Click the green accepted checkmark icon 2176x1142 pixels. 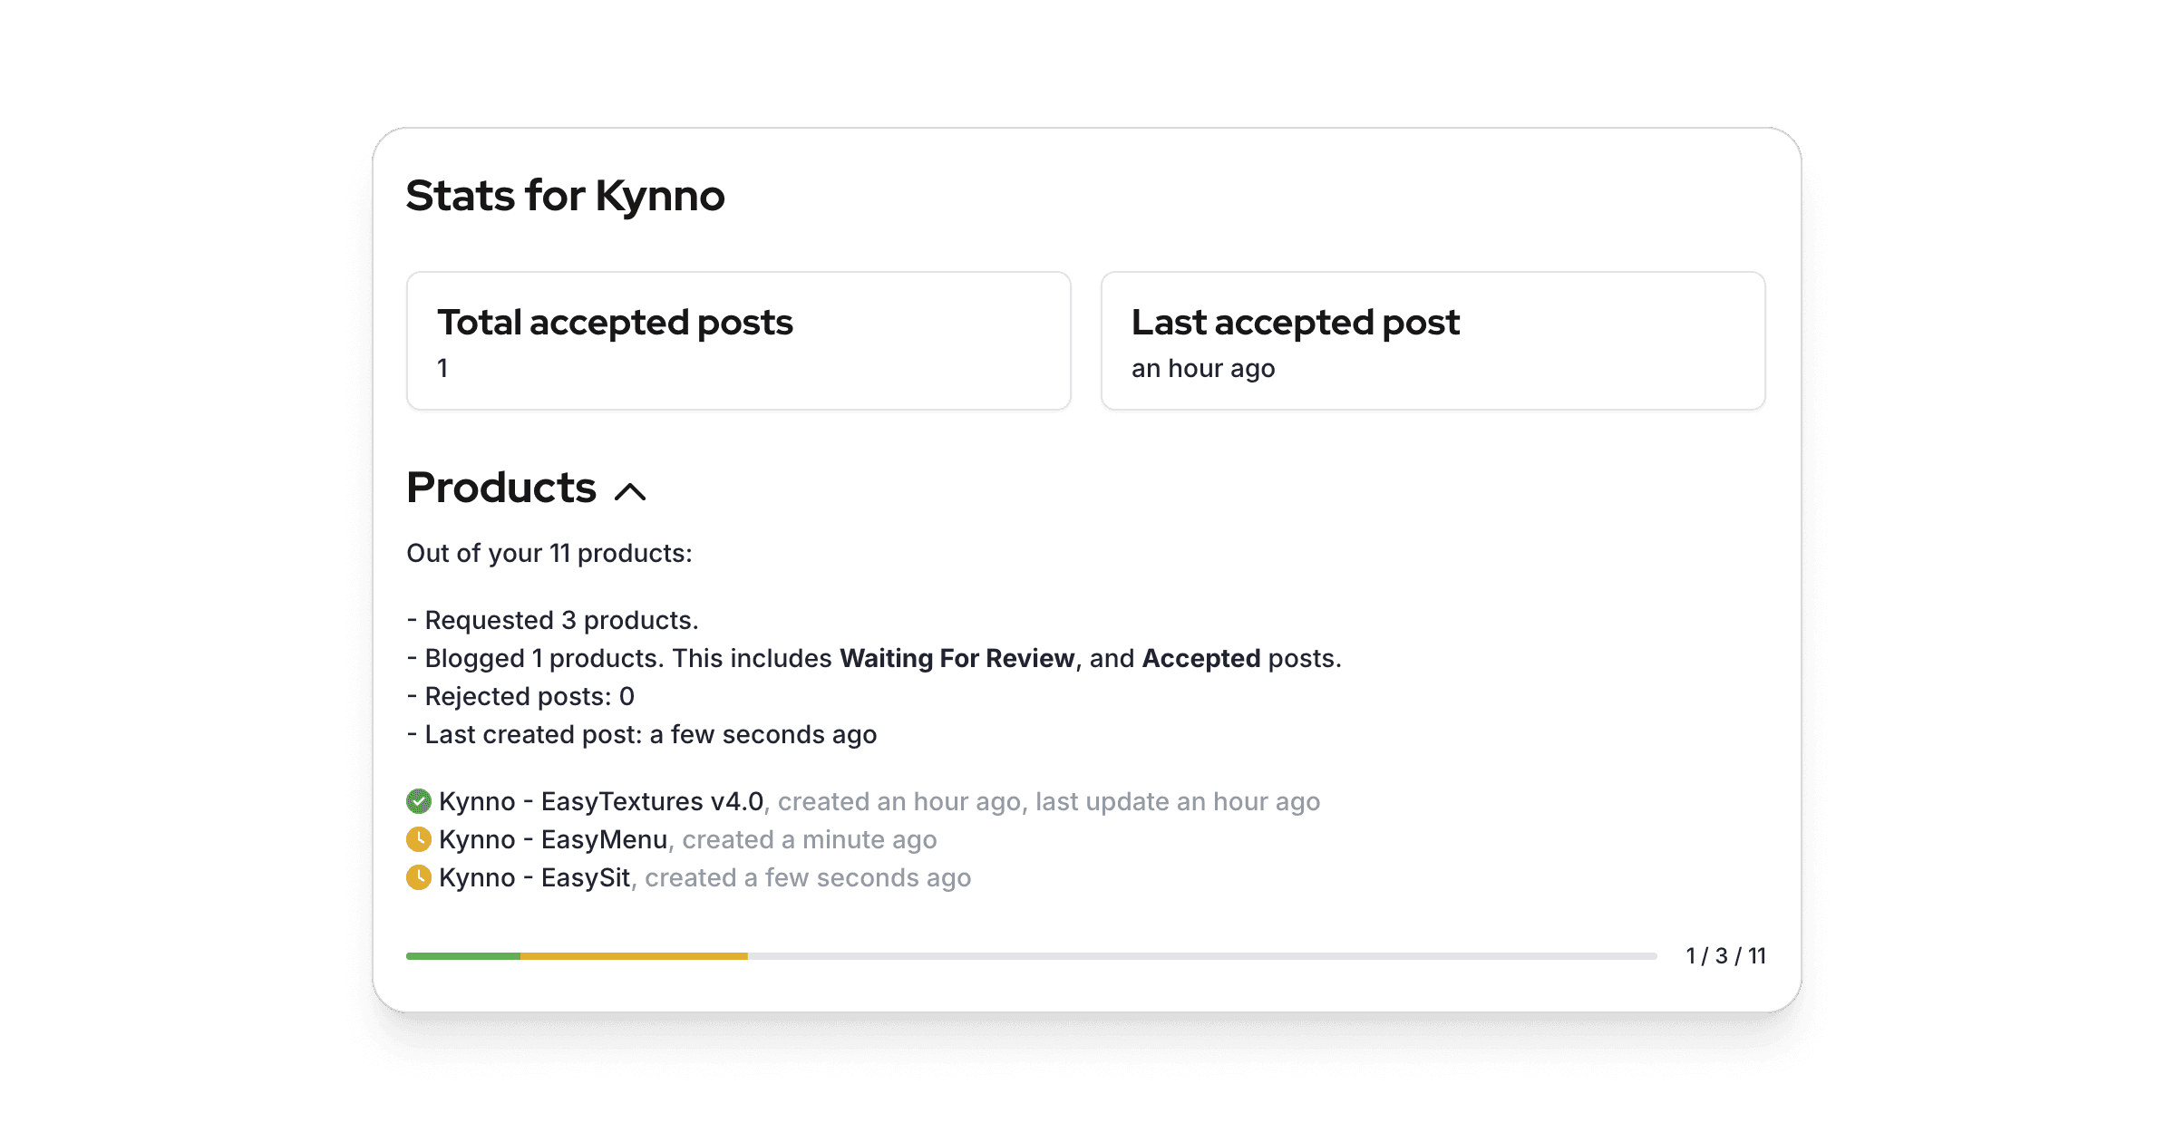(x=418, y=801)
